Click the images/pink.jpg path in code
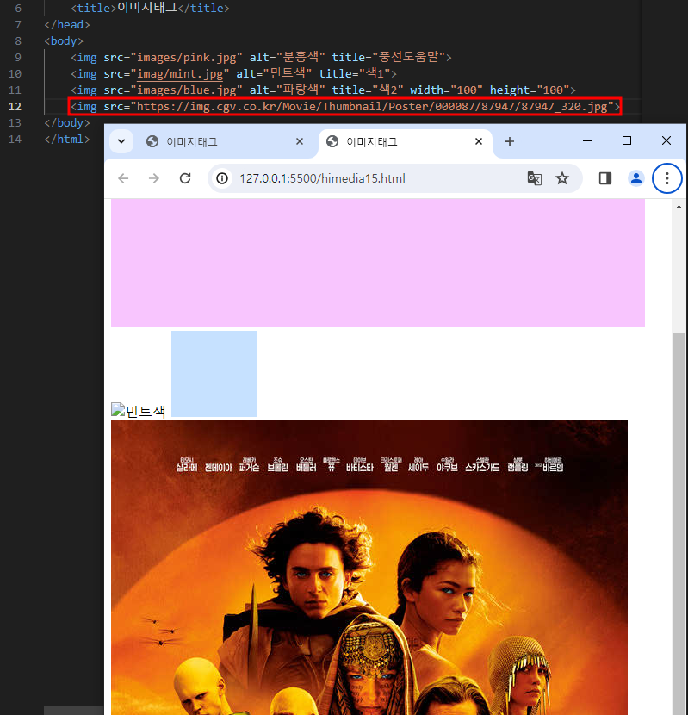This screenshot has width=688, height=715. (187, 58)
